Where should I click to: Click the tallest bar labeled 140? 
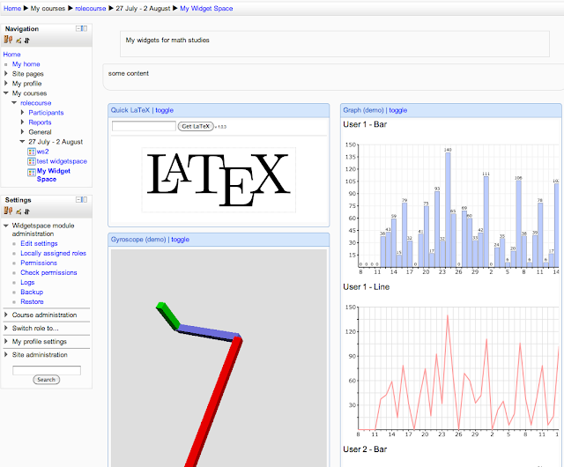(x=448, y=210)
